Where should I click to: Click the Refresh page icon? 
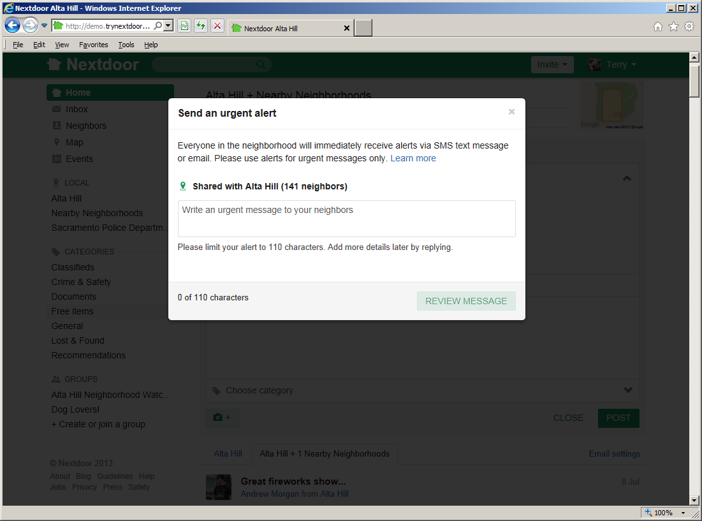click(201, 26)
